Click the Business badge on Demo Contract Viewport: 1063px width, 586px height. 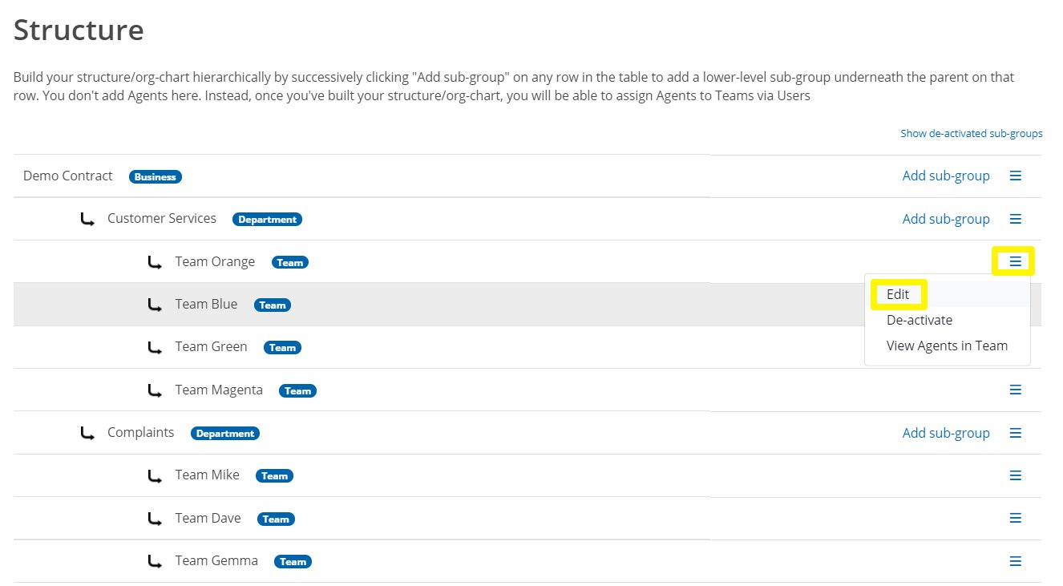point(156,176)
